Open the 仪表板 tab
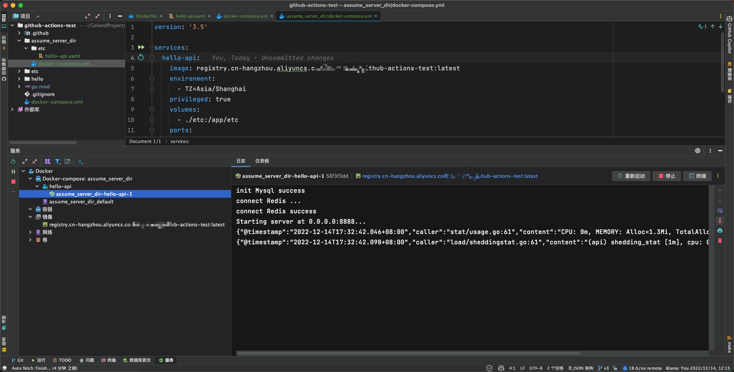Image resolution: width=734 pixels, height=372 pixels. [262, 161]
